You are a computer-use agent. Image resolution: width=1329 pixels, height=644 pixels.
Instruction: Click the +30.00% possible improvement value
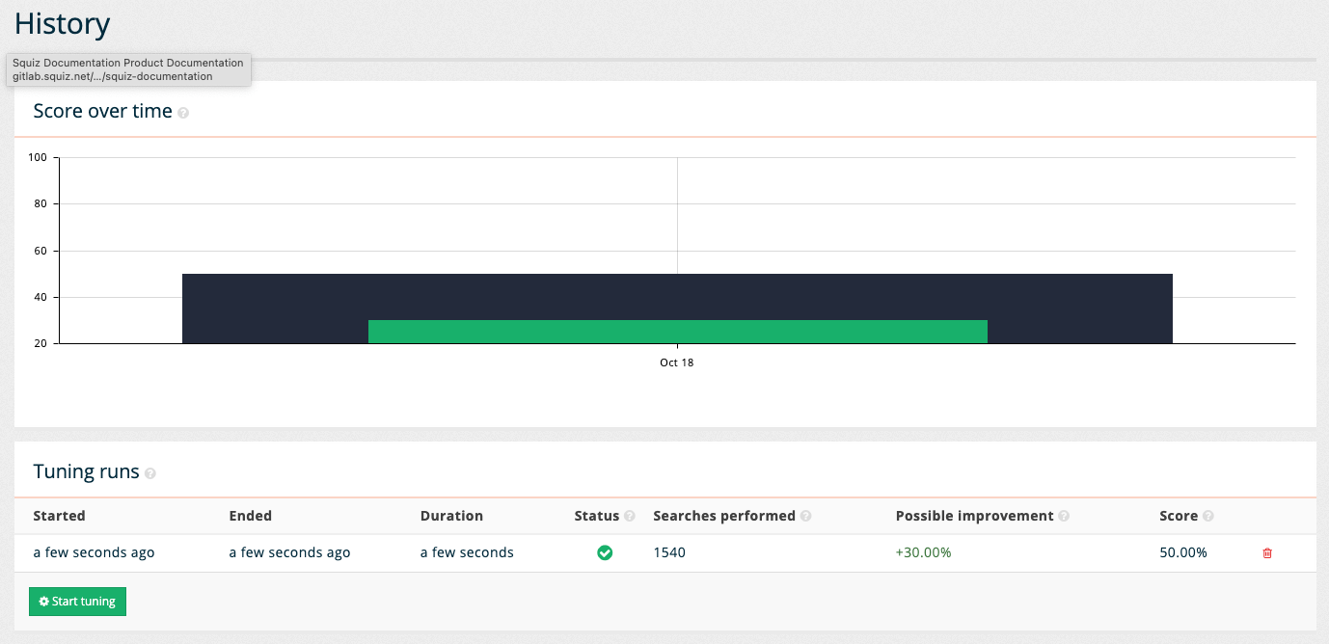pyautogui.click(x=925, y=553)
